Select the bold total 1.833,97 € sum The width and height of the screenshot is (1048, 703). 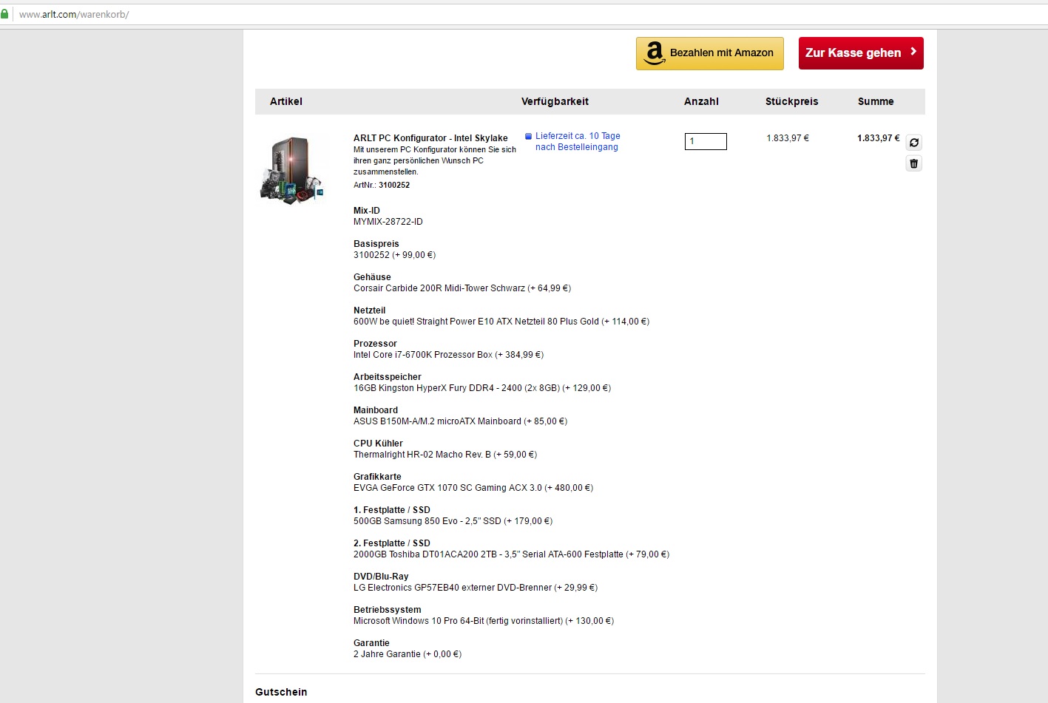[x=879, y=138]
